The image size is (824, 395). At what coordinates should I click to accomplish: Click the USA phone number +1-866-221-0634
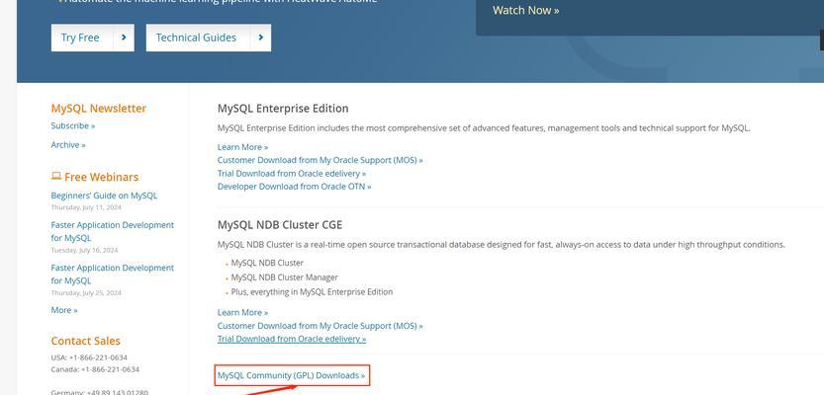point(98,357)
